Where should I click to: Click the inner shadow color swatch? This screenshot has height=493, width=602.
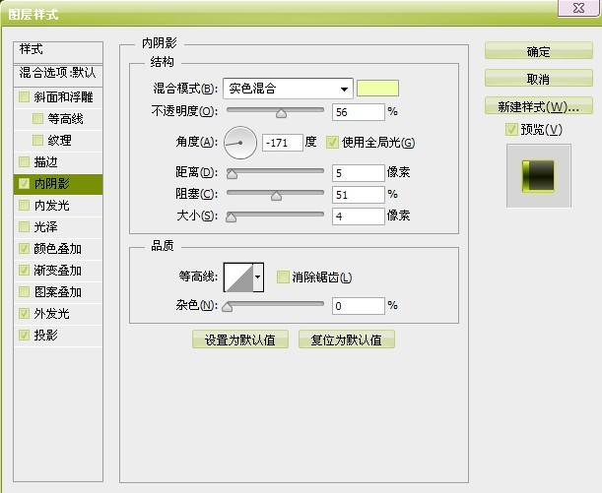pos(377,89)
